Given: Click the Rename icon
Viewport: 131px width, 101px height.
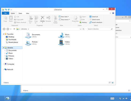Looking at the screenshot, I should 48,18.
